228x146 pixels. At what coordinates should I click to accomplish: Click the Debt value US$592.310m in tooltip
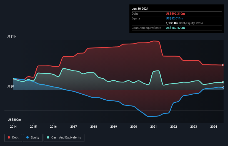pyautogui.click(x=175, y=14)
